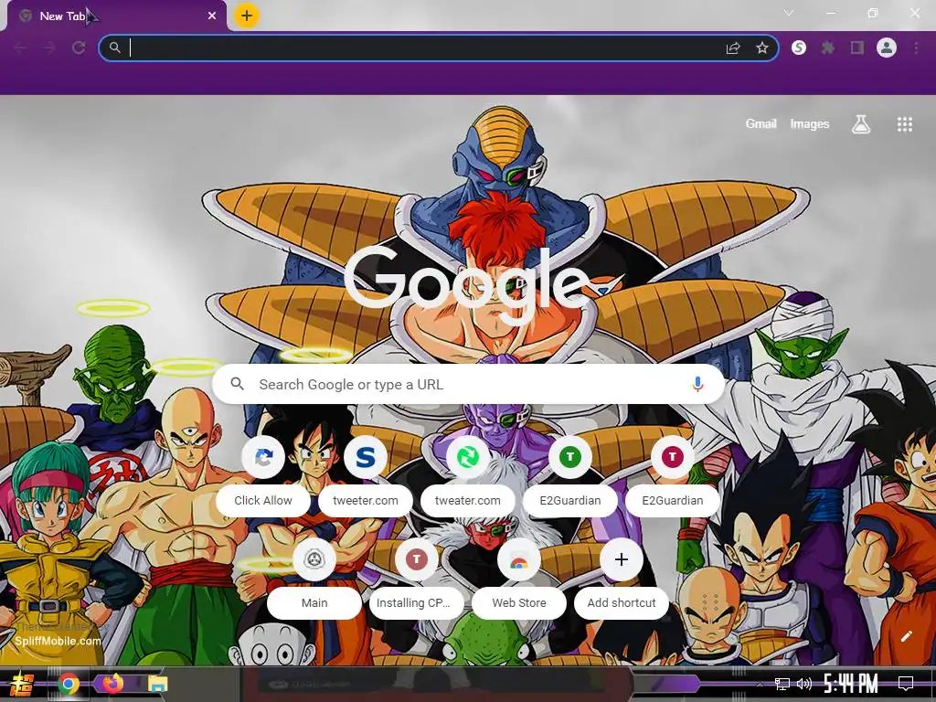Click the tweeter.com label
This screenshot has width=936, height=702.
[x=366, y=501]
